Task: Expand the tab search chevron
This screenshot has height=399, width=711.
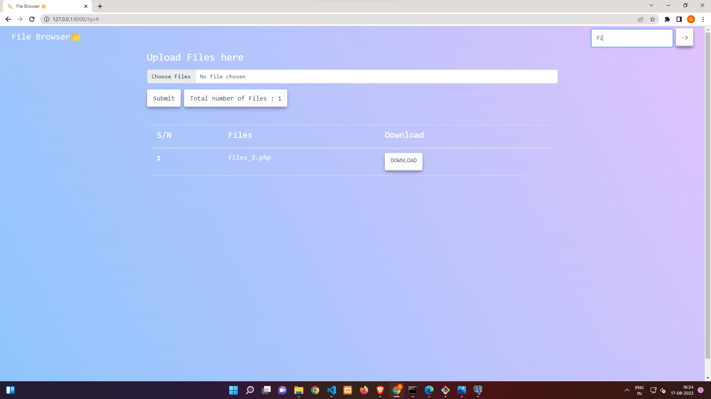Action: [651, 5]
